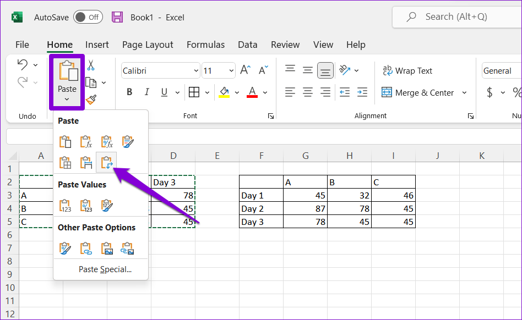Image resolution: width=522 pixels, height=320 pixels.
Task: Open the Insert ribbon tab
Action: [97, 45]
